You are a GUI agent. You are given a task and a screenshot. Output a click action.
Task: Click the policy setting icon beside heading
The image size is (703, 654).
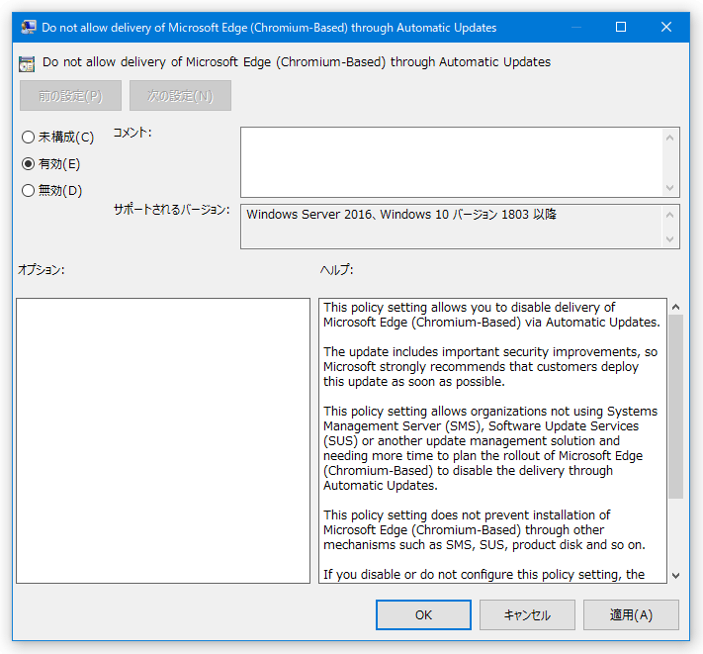point(27,63)
